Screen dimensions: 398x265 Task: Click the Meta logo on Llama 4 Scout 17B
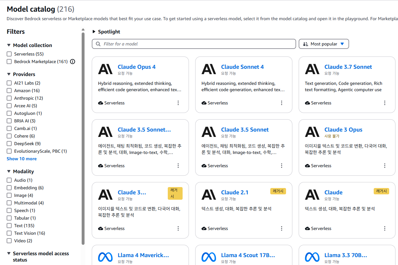[209, 257]
